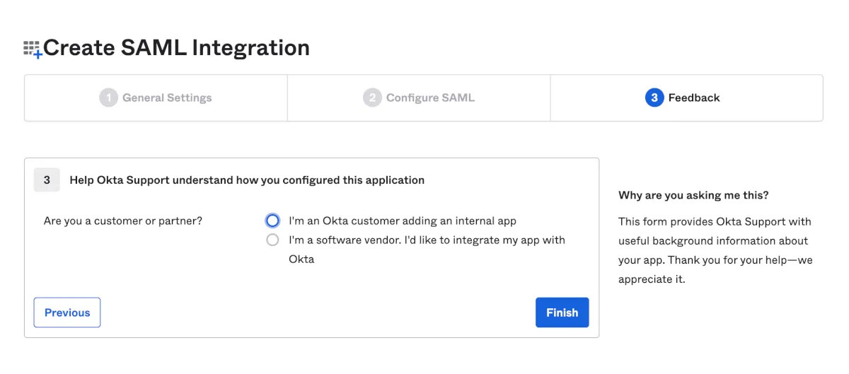Click the "Help Okta Support understand" heading

(x=247, y=180)
